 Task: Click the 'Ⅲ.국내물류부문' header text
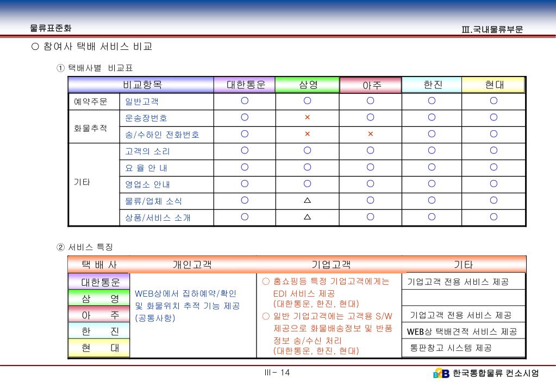(x=492, y=29)
